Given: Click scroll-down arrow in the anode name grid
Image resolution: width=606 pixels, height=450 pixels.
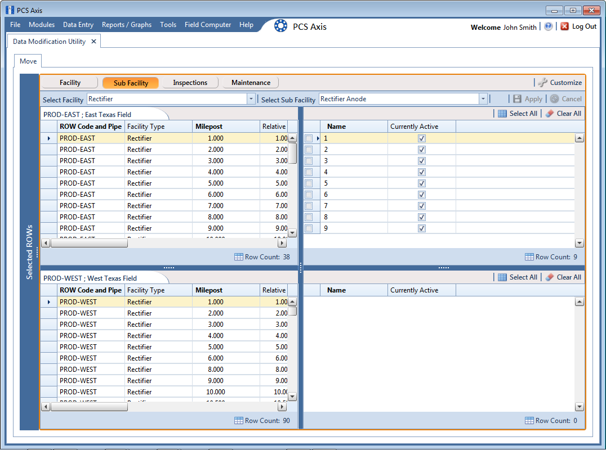Looking at the screenshot, I should 579,243.
